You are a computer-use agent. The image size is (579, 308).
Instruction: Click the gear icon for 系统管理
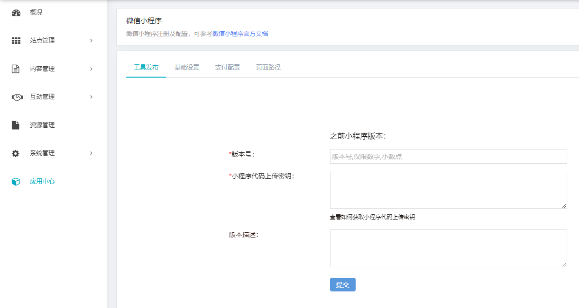pyautogui.click(x=16, y=153)
